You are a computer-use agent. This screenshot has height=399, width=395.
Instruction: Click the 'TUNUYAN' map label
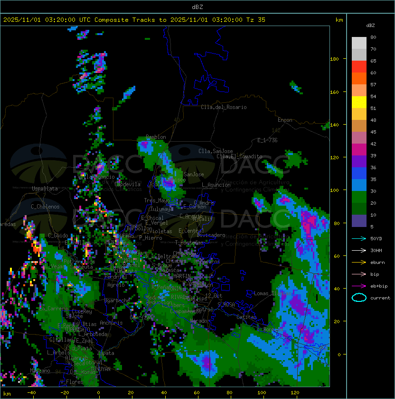101,369
